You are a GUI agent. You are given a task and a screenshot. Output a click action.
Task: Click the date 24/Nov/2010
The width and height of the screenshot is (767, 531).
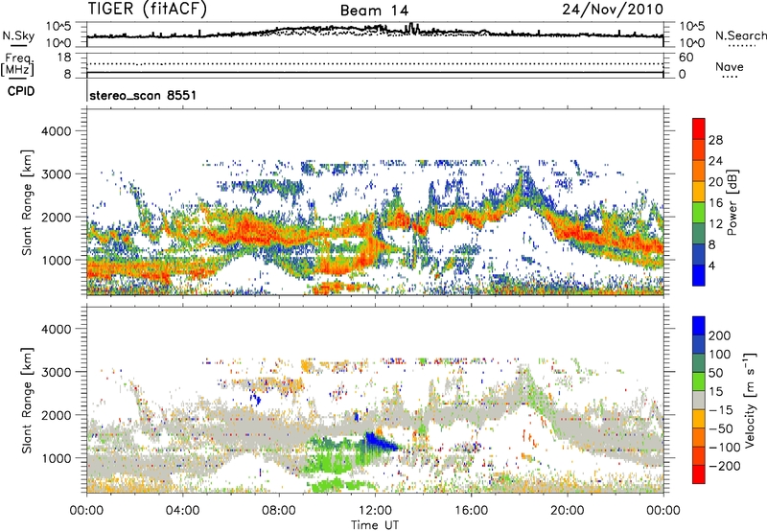point(613,9)
